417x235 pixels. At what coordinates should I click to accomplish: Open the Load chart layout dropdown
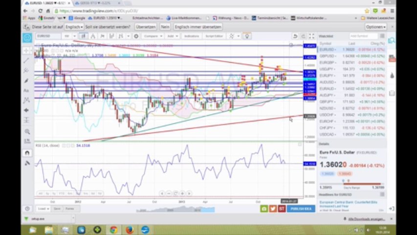coord(44,209)
